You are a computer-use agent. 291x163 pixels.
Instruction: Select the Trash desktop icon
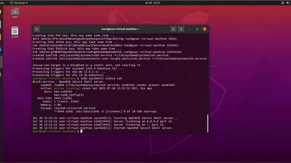(15, 32)
